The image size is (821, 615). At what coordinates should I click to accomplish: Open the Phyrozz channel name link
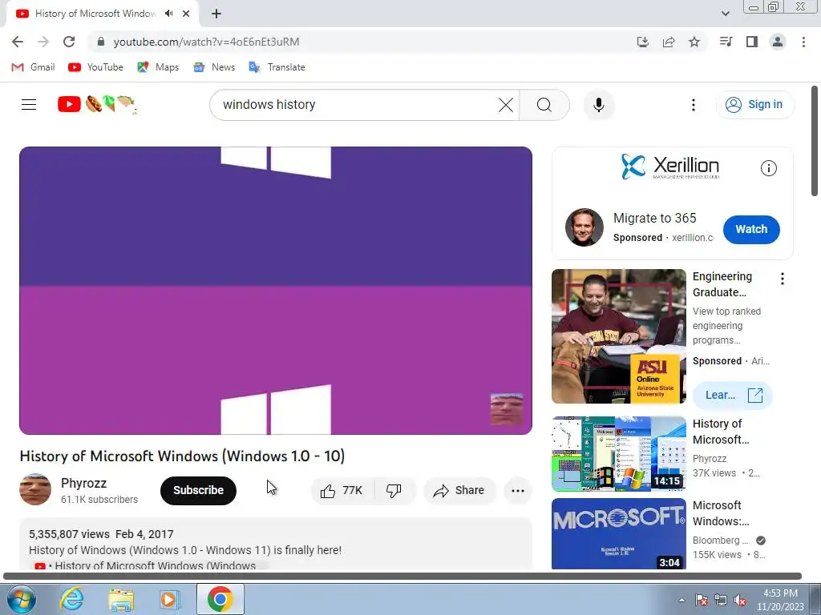pos(83,483)
